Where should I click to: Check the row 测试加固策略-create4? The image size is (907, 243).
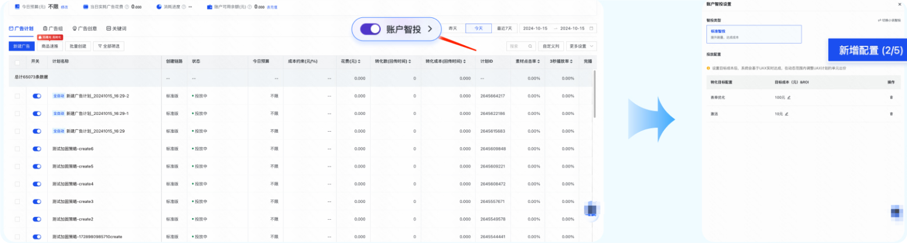(x=17, y=184)
